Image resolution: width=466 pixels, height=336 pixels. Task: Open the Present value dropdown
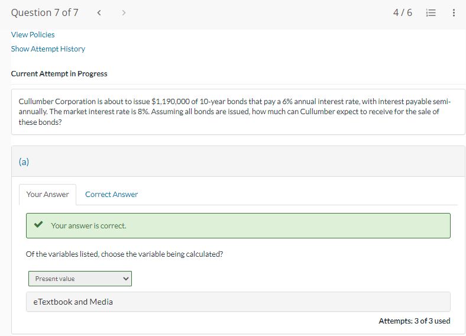80,279
